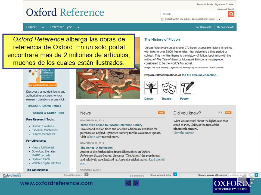Click the Show related links arrow icon
The width and height of the screenshot is (261, 195).
coord(175,174)
